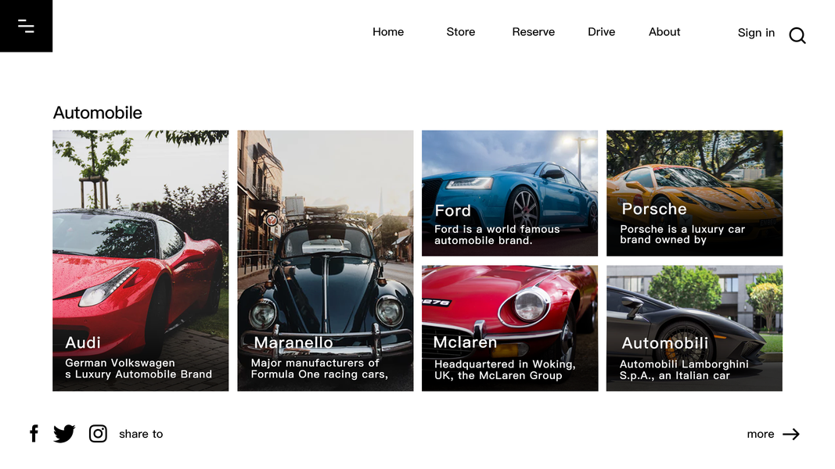
Task: Open the Mclaren red classic card
Action: (509, 328)
